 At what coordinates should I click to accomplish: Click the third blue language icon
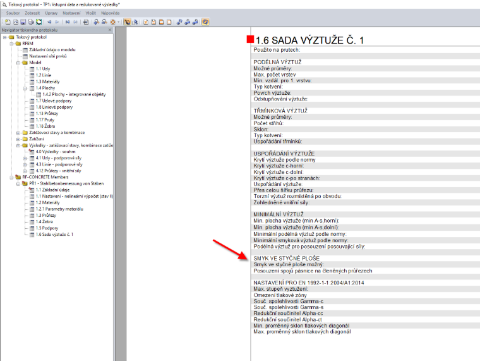[195, 21]
